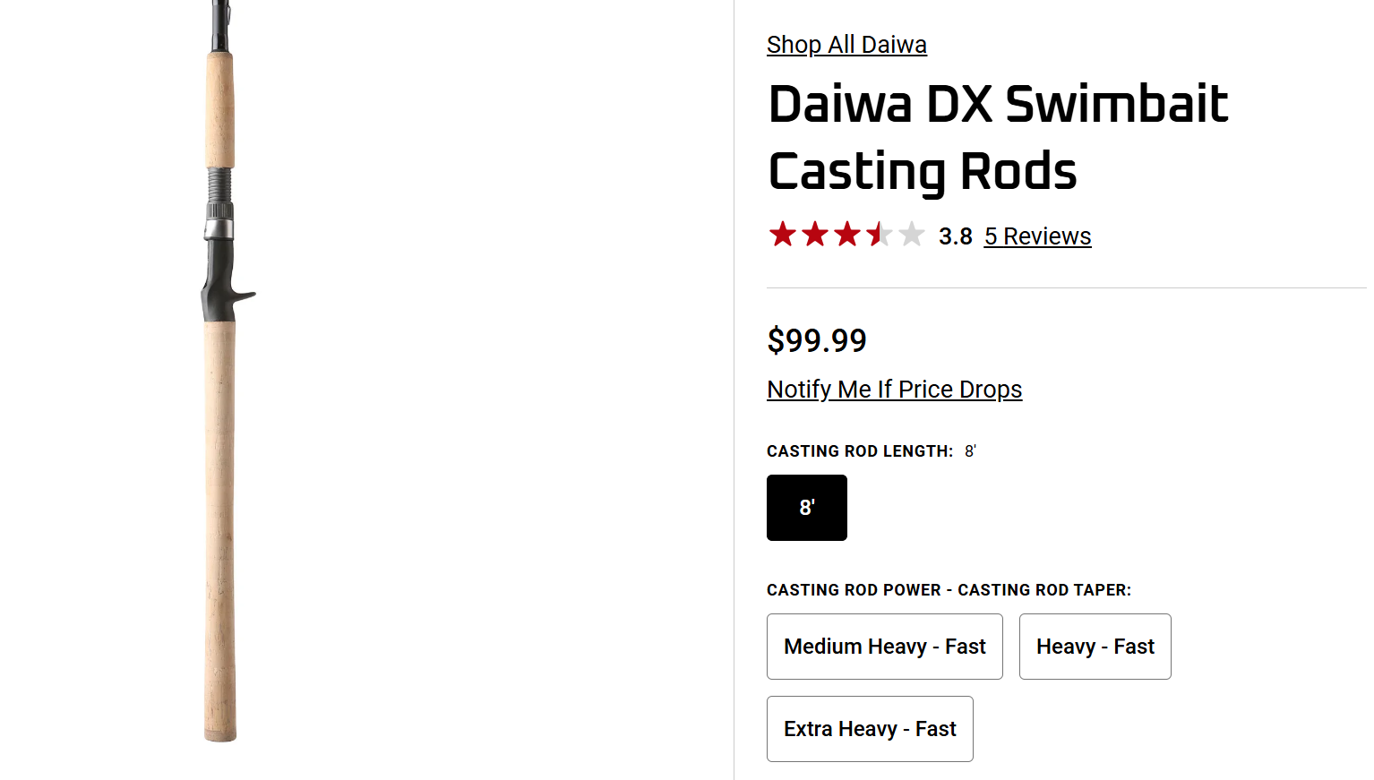Click the half-filled fourth rating star

pyautogui.click(x=880, y=235)
